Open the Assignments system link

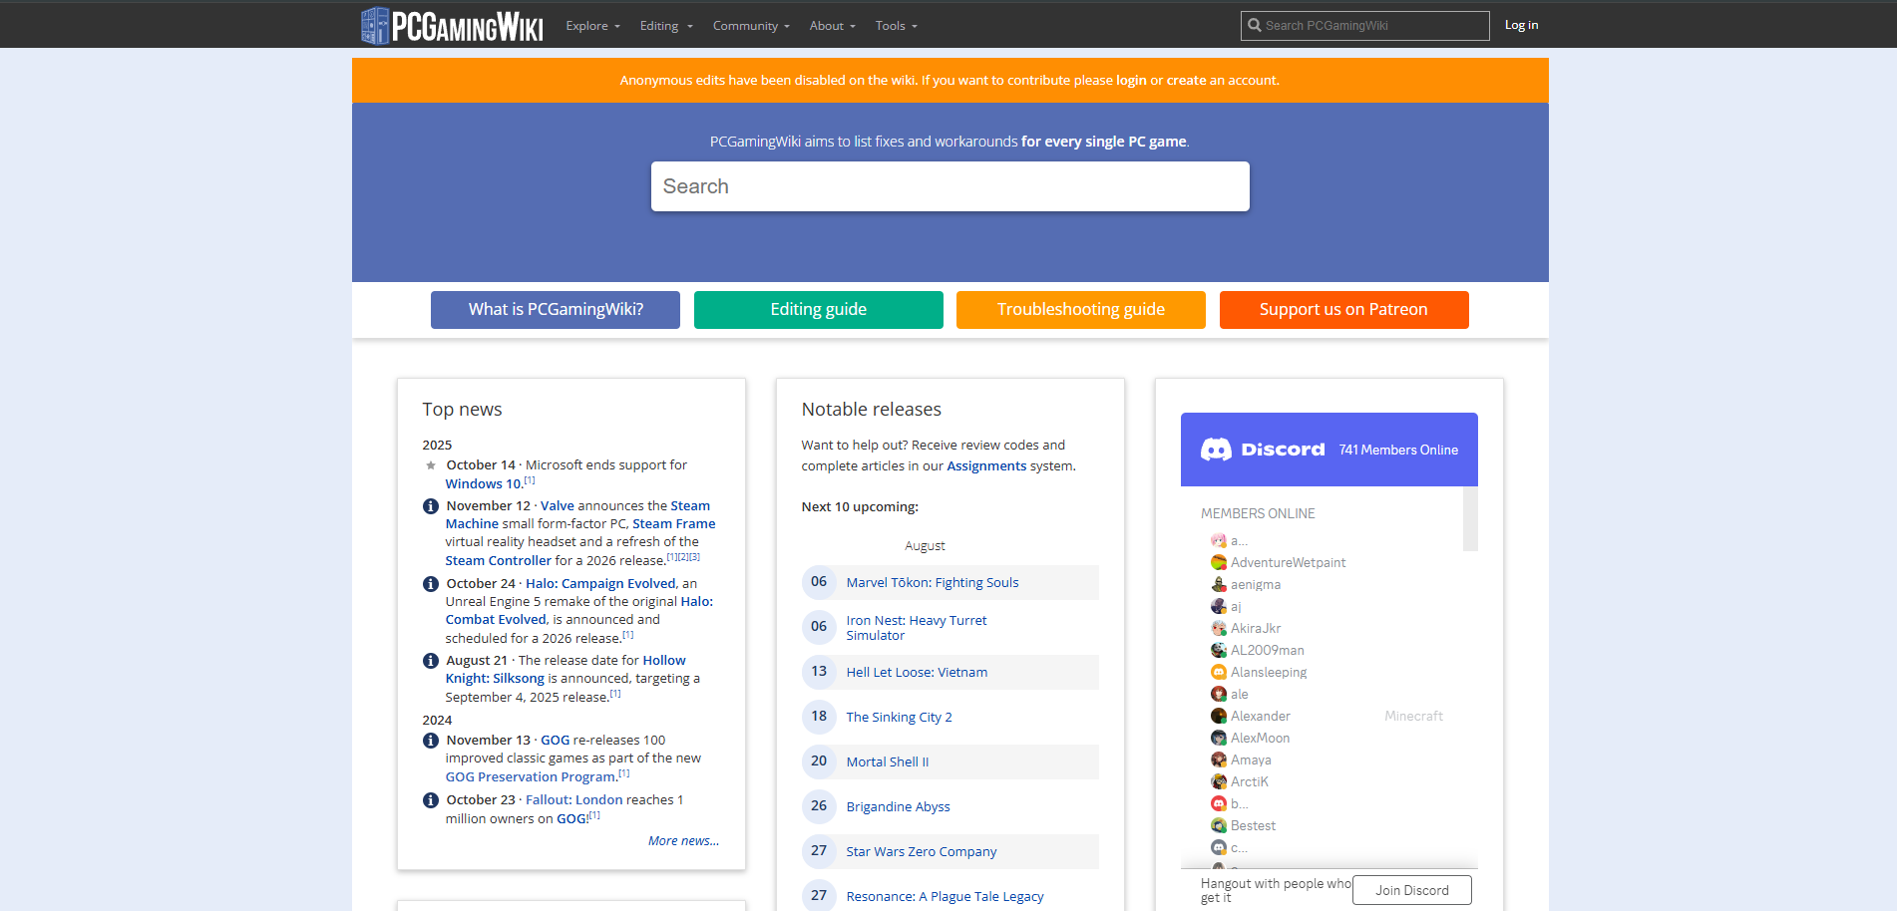tap(986, 466)
